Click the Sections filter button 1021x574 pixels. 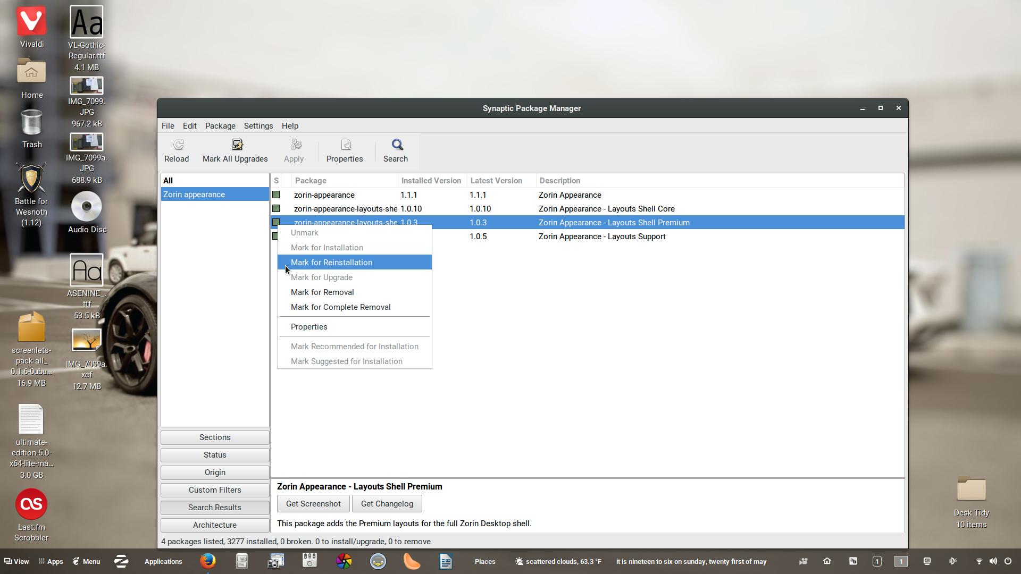[215, 437]
